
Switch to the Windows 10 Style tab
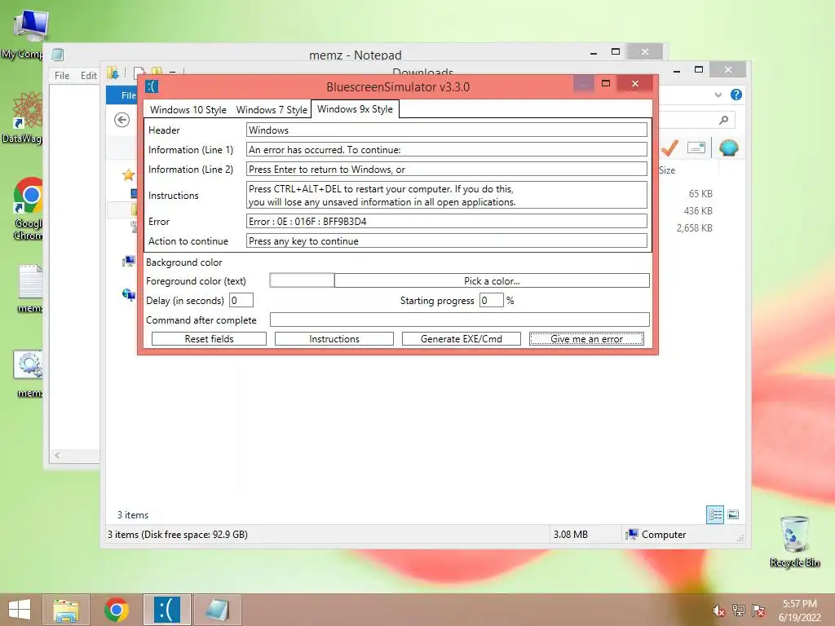188,110
